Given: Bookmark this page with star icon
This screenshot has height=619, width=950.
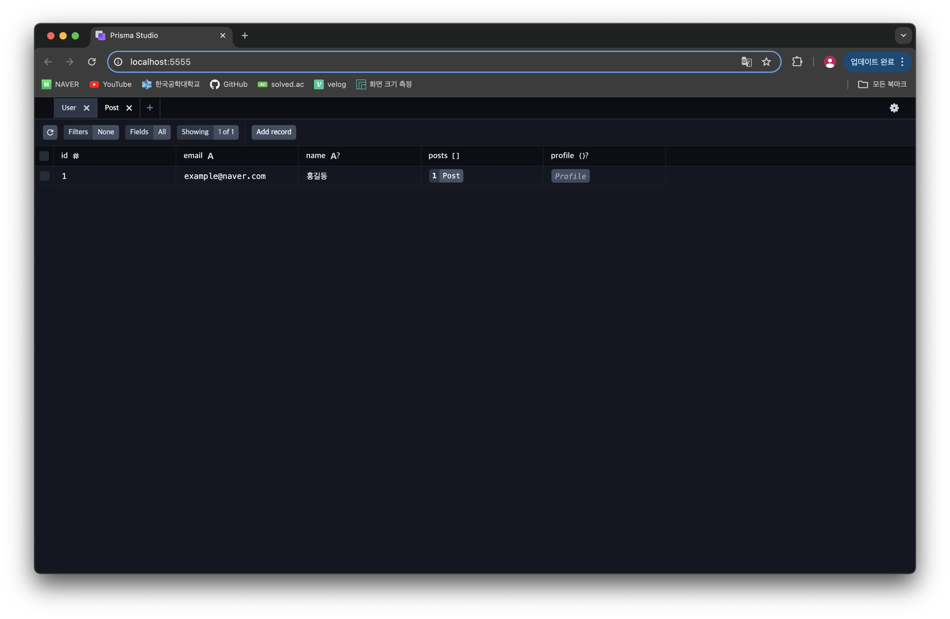Looking at the screenshot, I should coord(766,62).
